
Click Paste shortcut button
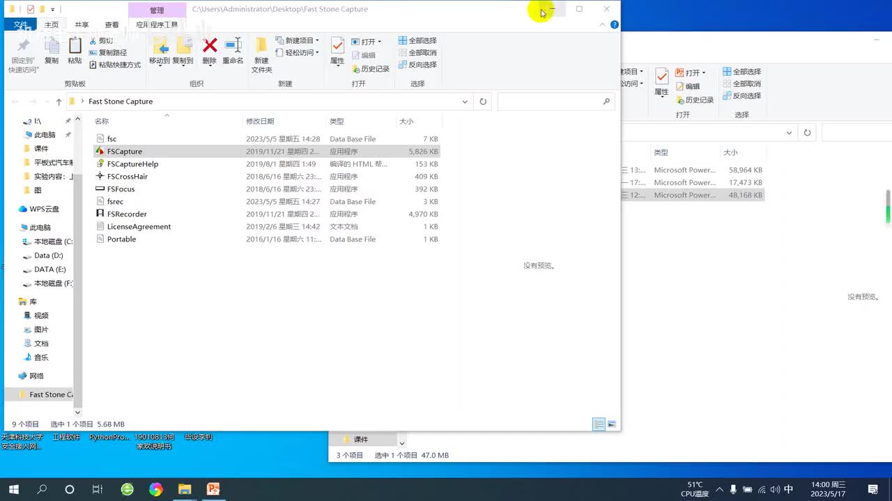pyautogui.click(x=115, y=65)
